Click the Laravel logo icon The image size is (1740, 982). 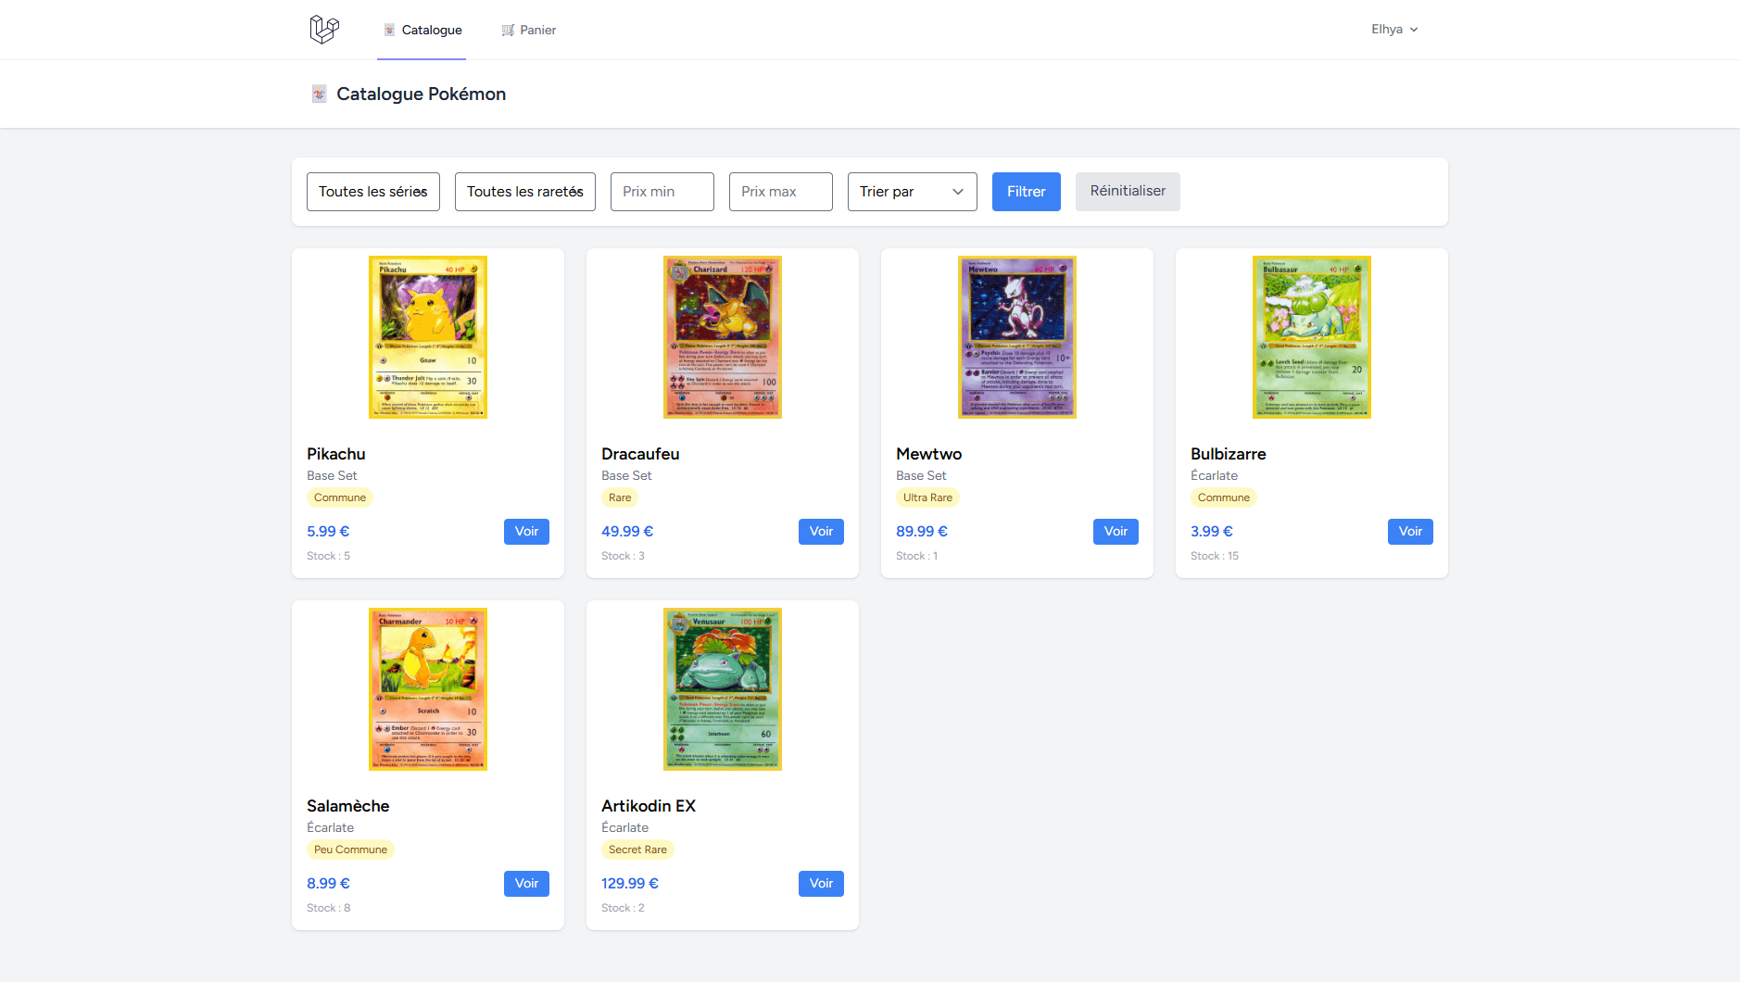coord(322,29)
